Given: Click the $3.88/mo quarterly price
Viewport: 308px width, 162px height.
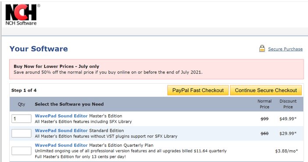Looking at the screenshot, I should coord(287,151).
